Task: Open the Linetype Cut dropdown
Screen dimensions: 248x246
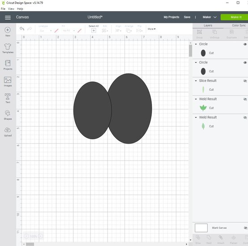Action: 46,31
